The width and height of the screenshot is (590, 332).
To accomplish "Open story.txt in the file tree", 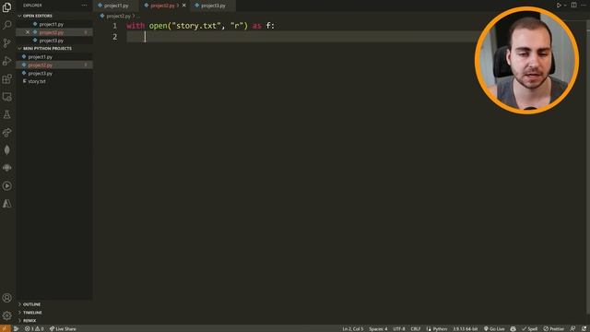I will [x=37, y=81].
